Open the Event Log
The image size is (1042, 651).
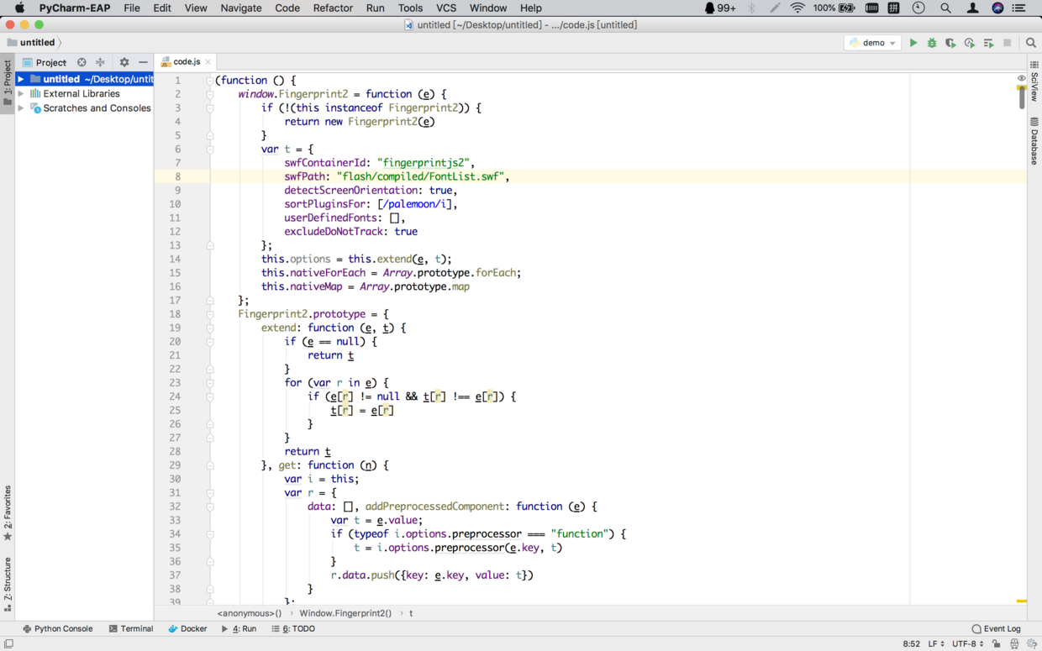click(x=997, y=628)
